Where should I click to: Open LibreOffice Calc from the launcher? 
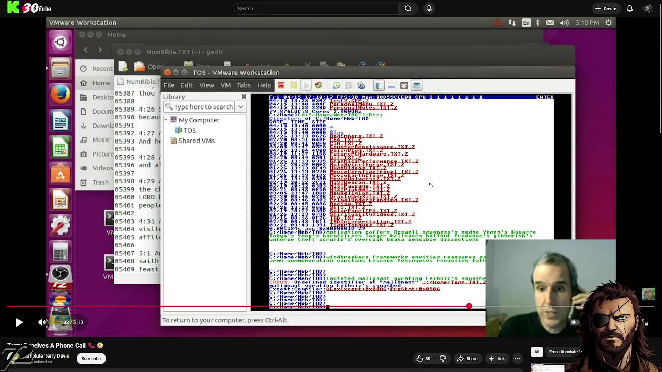[x=61, y=148]
